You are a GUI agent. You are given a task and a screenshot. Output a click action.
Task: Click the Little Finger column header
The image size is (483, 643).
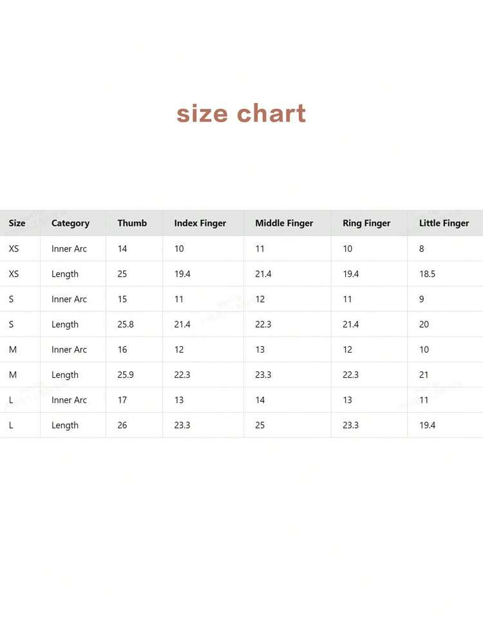pyautogui.click(x=444, y=223)
